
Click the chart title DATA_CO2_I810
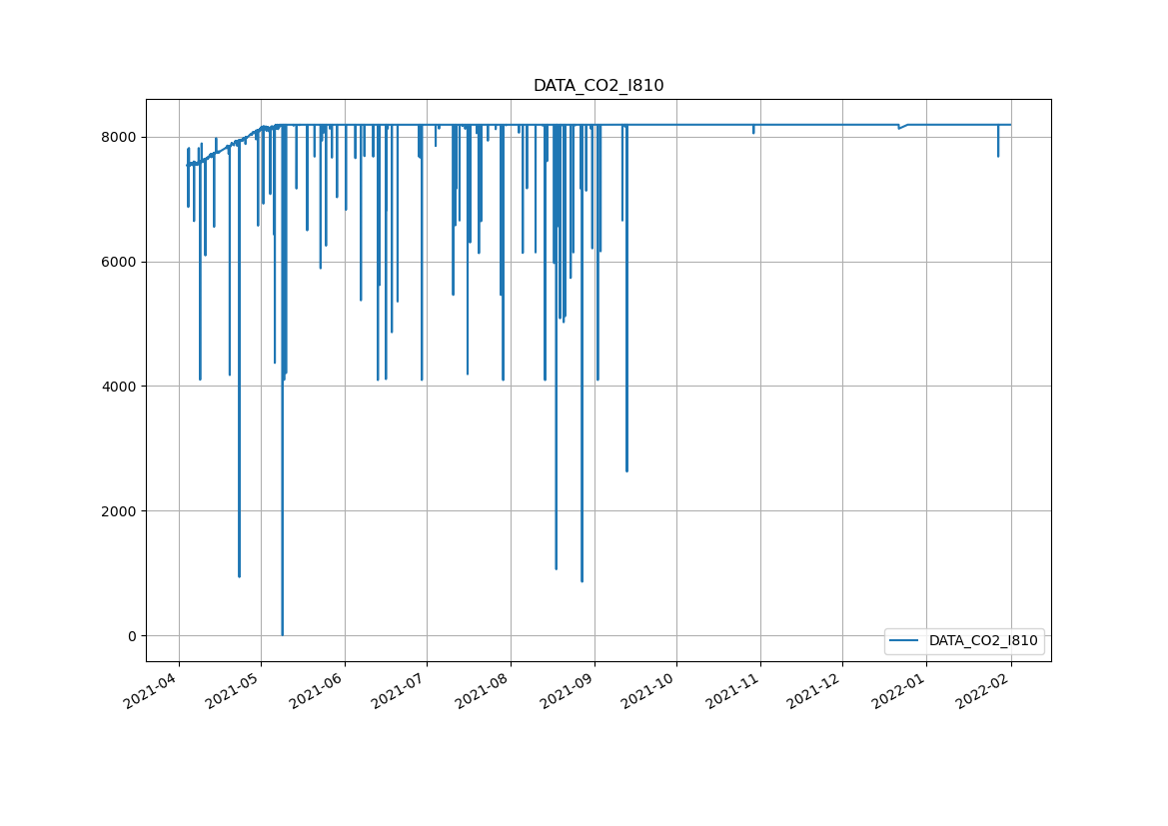(x=597, y=86)
